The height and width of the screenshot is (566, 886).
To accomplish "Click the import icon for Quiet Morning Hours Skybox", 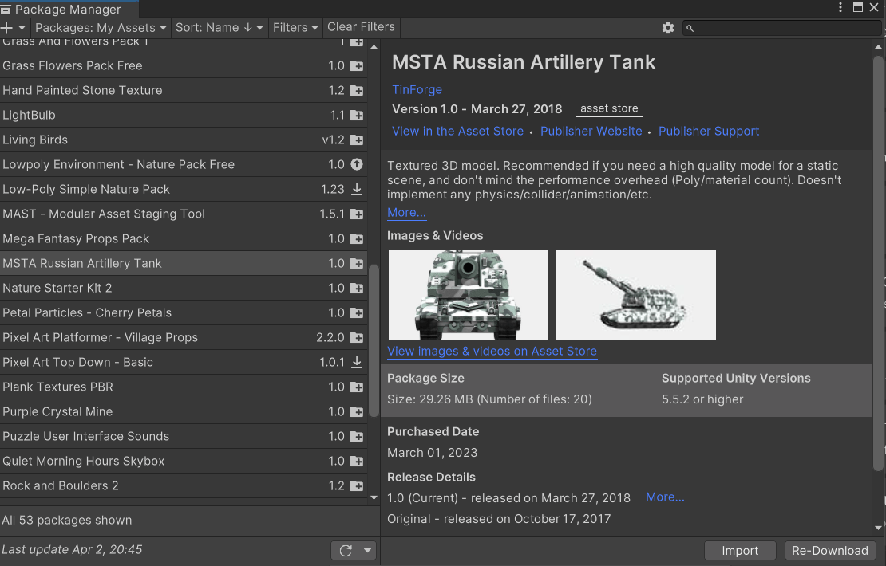I will point(357,462).
